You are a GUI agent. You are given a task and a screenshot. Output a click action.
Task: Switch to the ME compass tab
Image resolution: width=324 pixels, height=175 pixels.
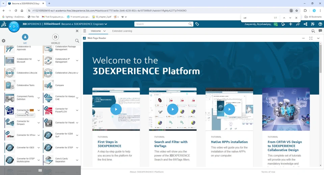tap(25, 39)
